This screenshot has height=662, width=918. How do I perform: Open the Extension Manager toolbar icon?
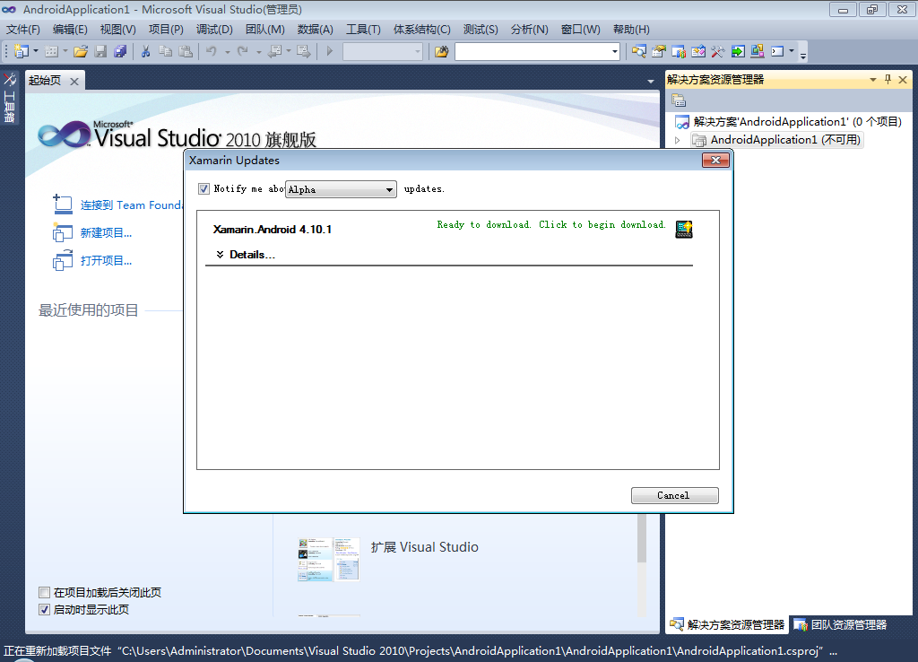[758, 51]
